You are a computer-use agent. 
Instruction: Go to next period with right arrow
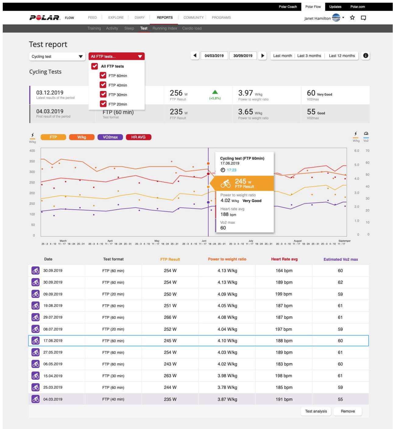pos(263,56)
